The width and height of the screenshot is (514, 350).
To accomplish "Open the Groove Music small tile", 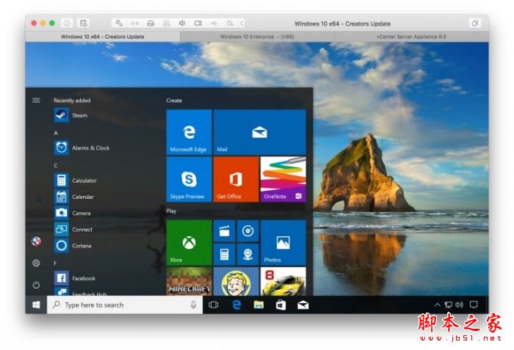I will tap(248, 231).
